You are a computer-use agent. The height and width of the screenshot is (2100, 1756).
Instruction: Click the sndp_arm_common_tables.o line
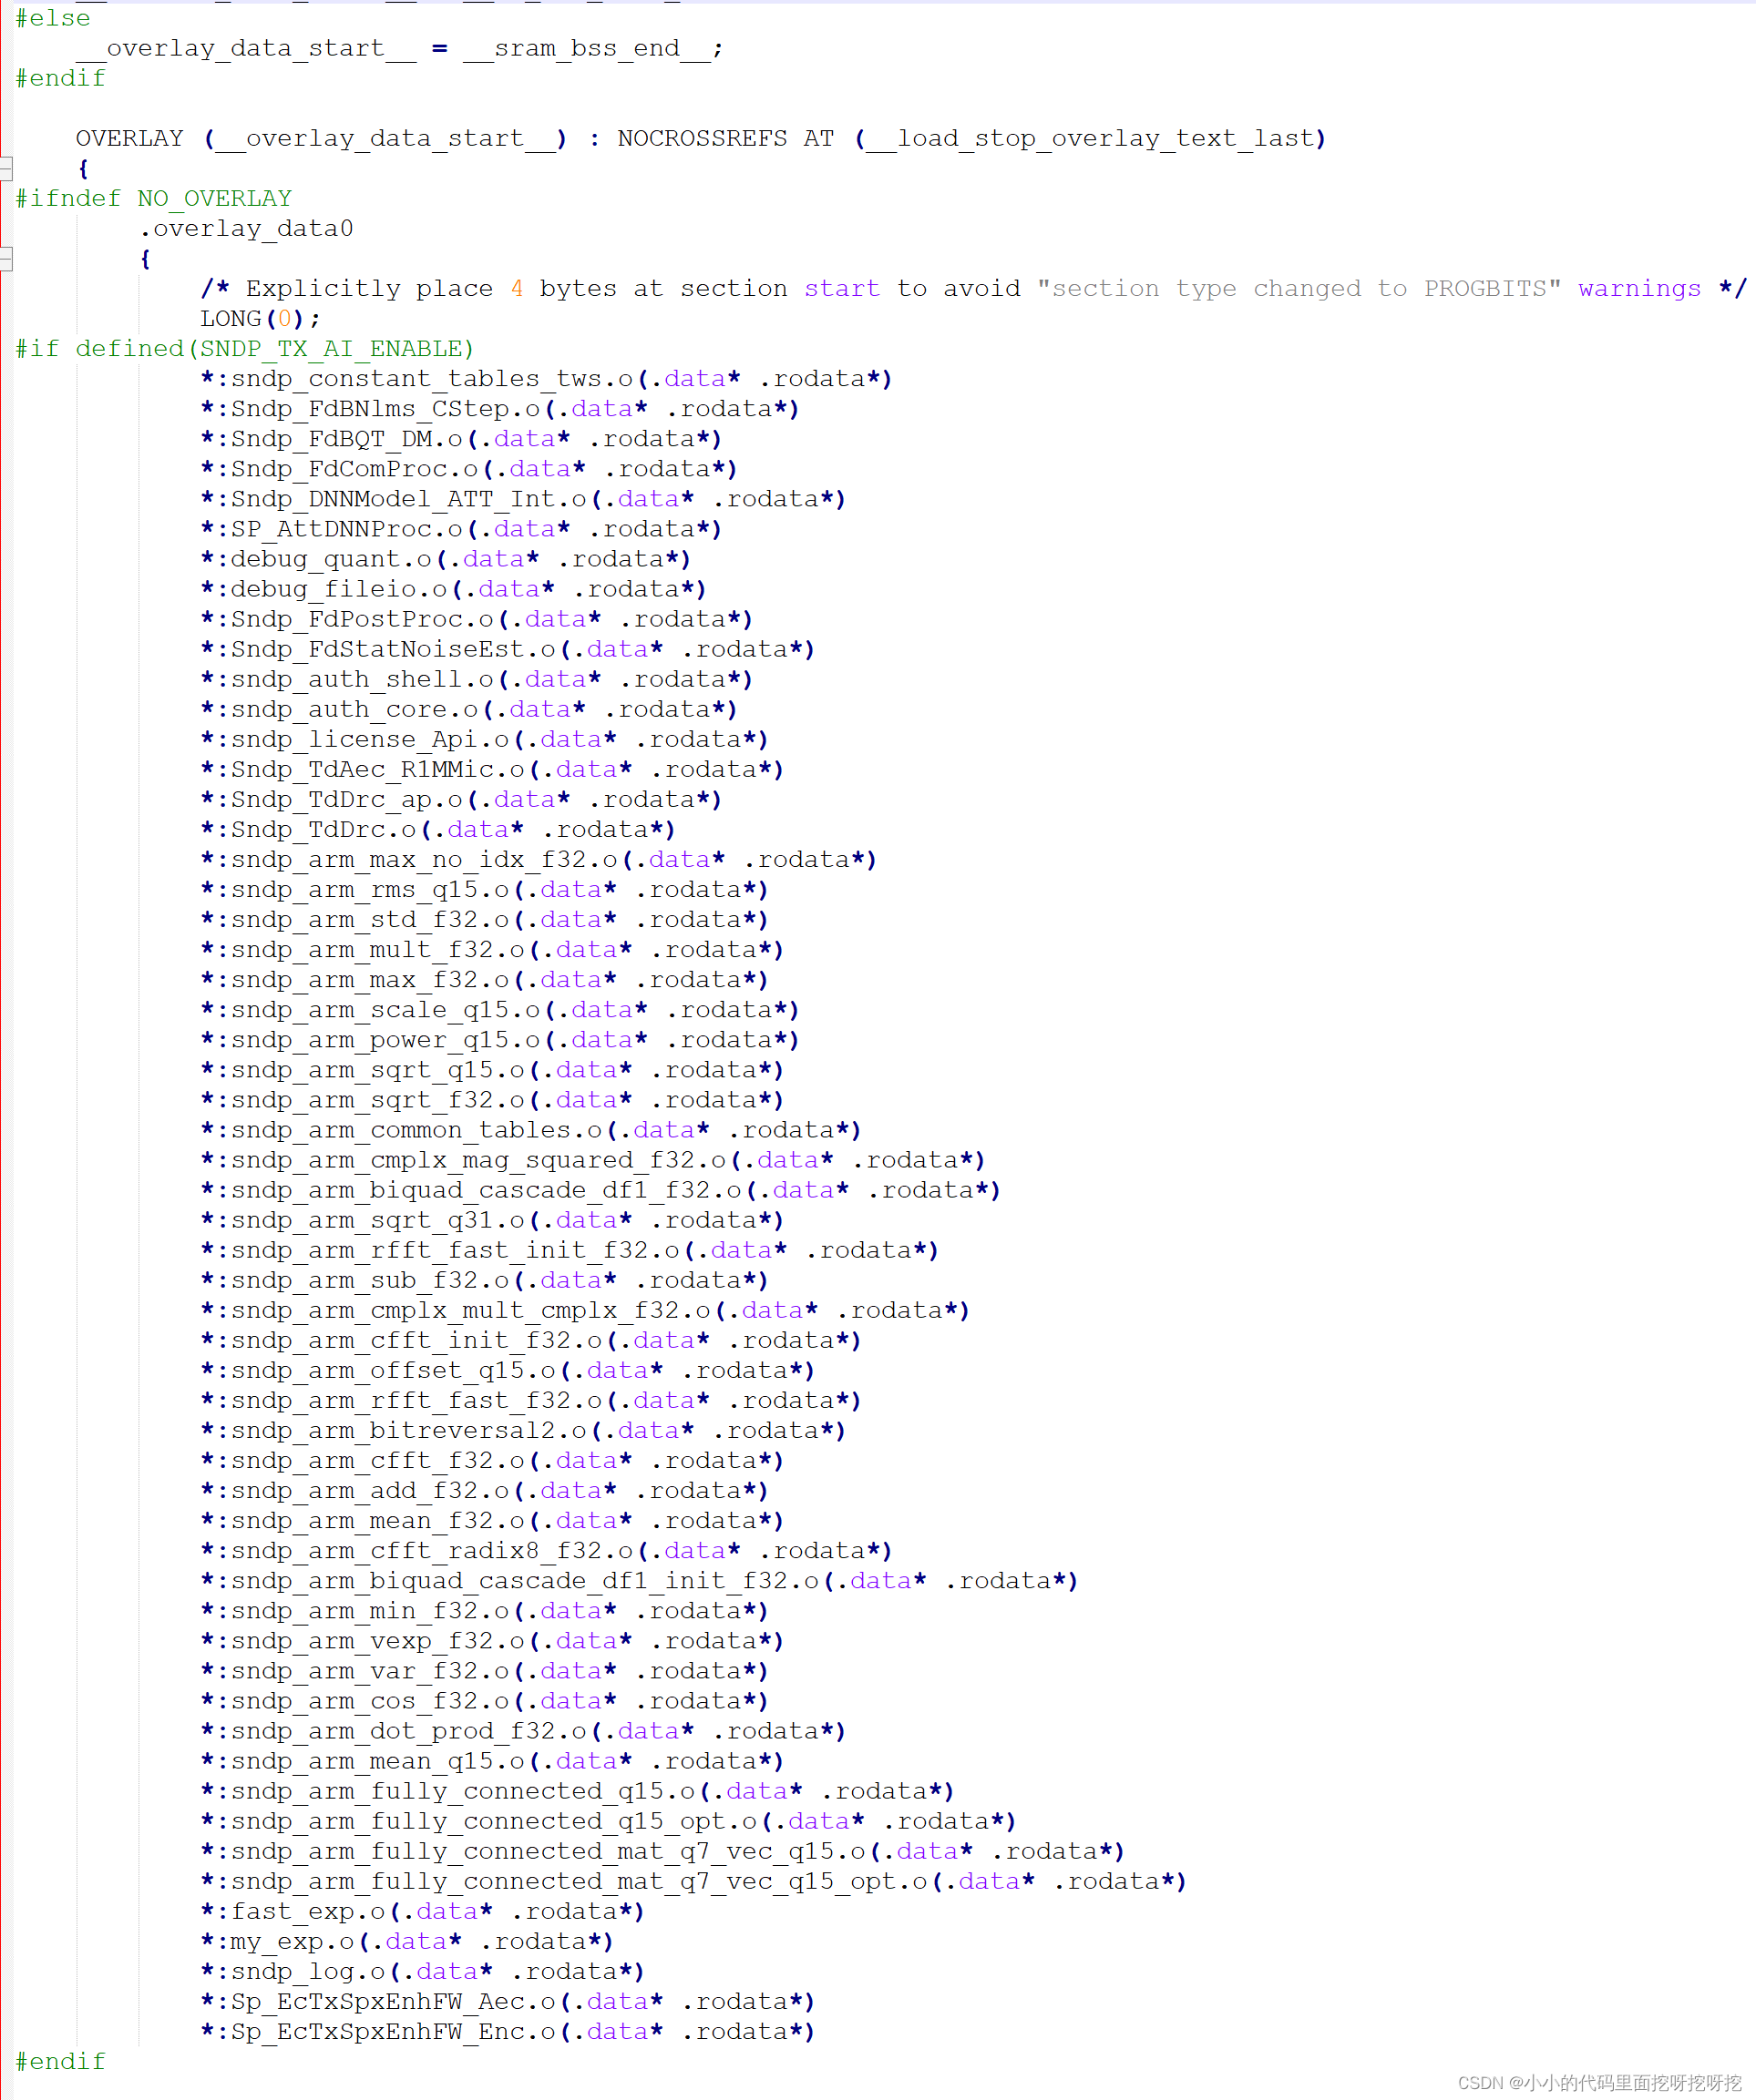416,1130
